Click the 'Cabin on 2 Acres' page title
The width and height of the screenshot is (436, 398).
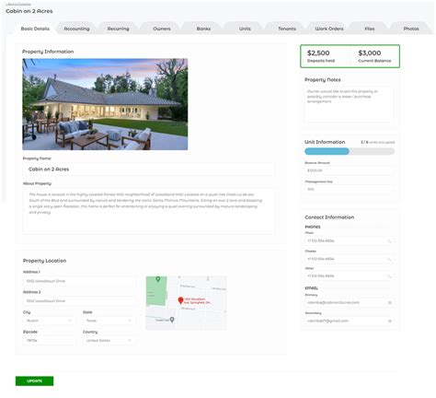(29, 11)
